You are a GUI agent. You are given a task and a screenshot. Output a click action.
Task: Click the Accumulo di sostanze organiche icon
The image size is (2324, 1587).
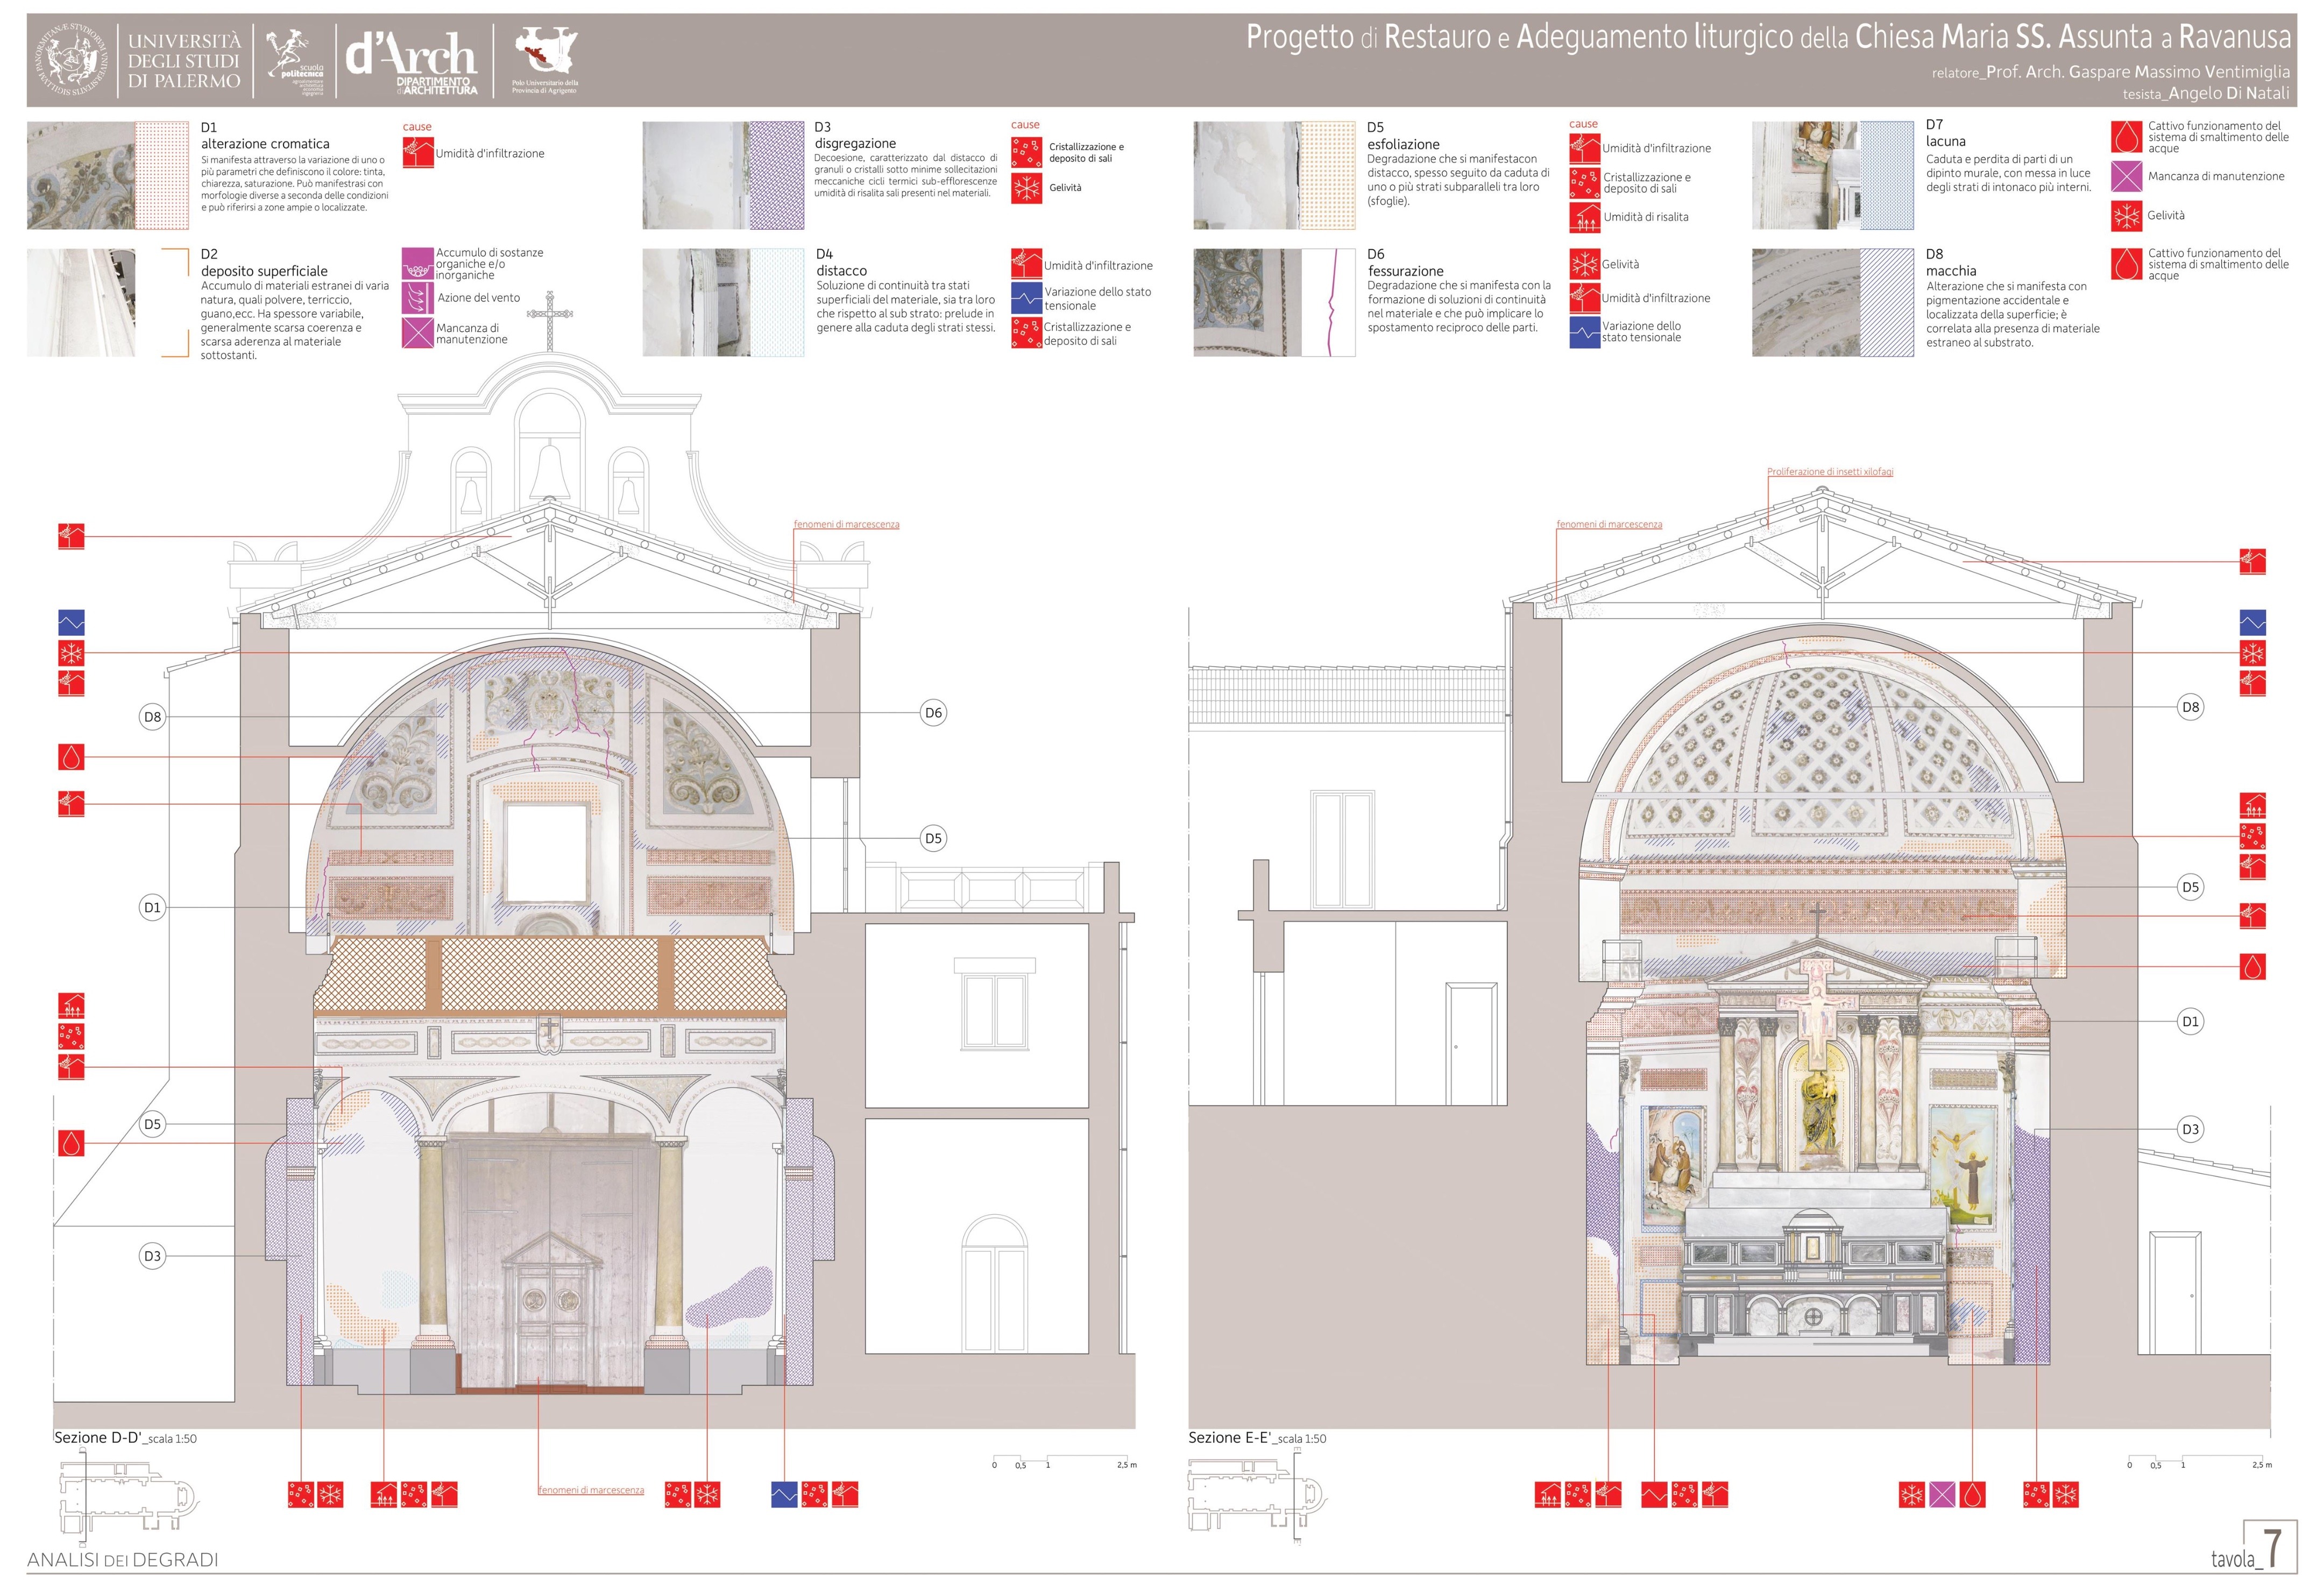[x=417, y=264]
